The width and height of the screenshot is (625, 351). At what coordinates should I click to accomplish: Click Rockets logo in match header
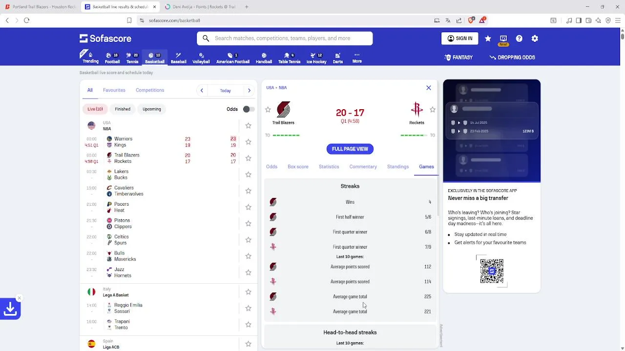coord(417,110)
